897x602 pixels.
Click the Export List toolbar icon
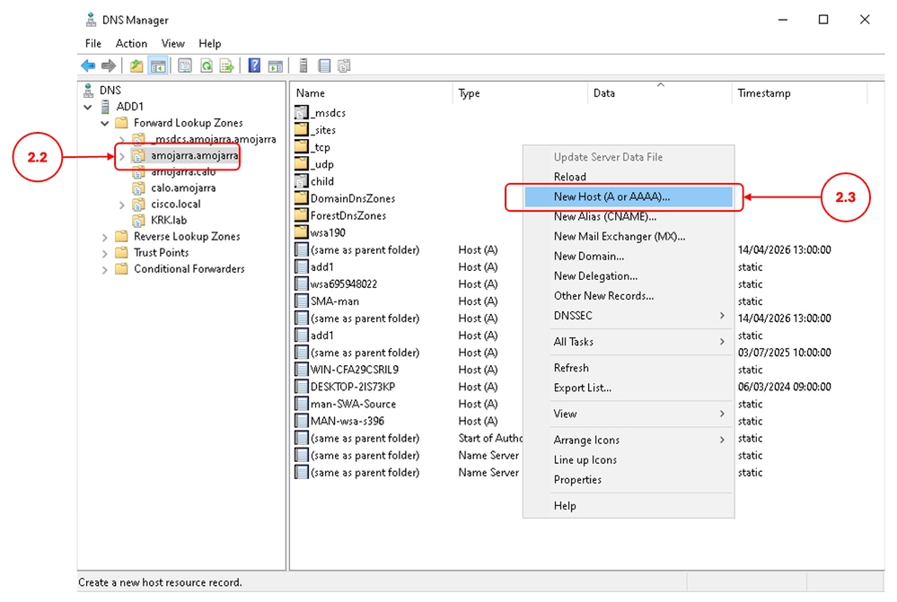click(x=226, y=65)
